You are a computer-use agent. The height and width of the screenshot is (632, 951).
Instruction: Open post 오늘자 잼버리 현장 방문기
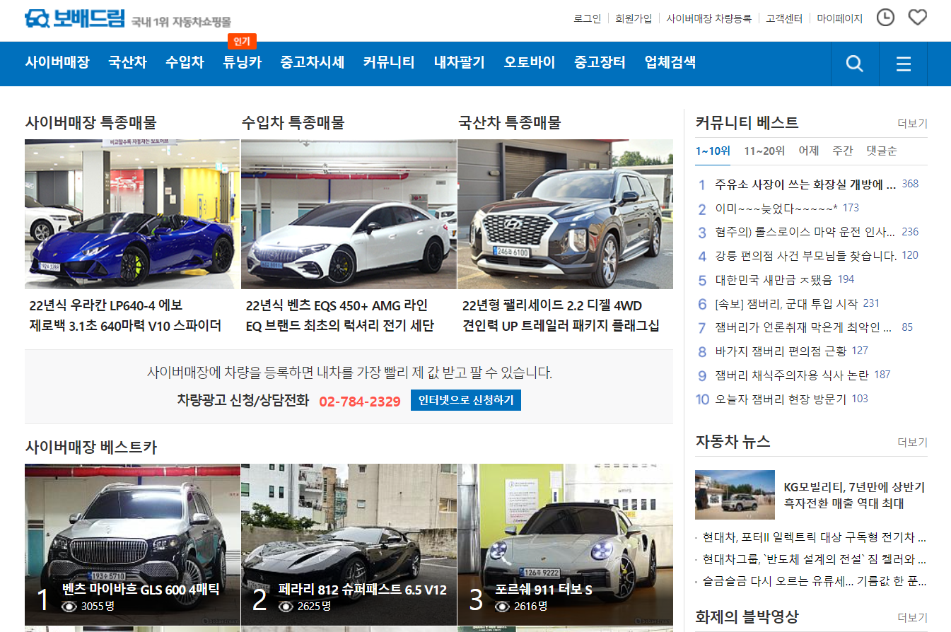point(781,399)
